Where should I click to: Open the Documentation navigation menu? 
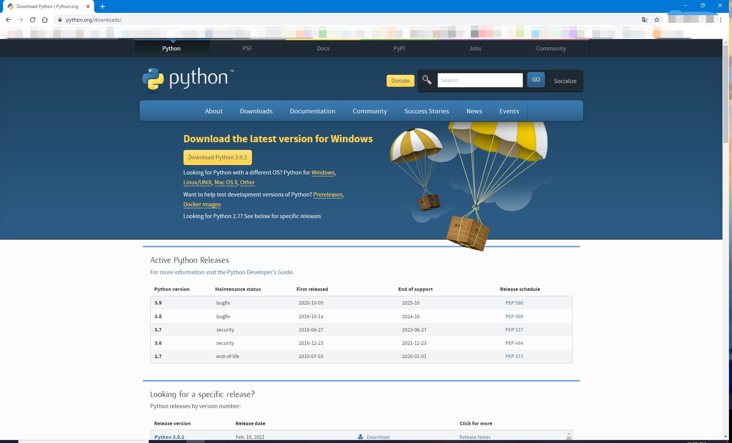(x=312, y=111)
